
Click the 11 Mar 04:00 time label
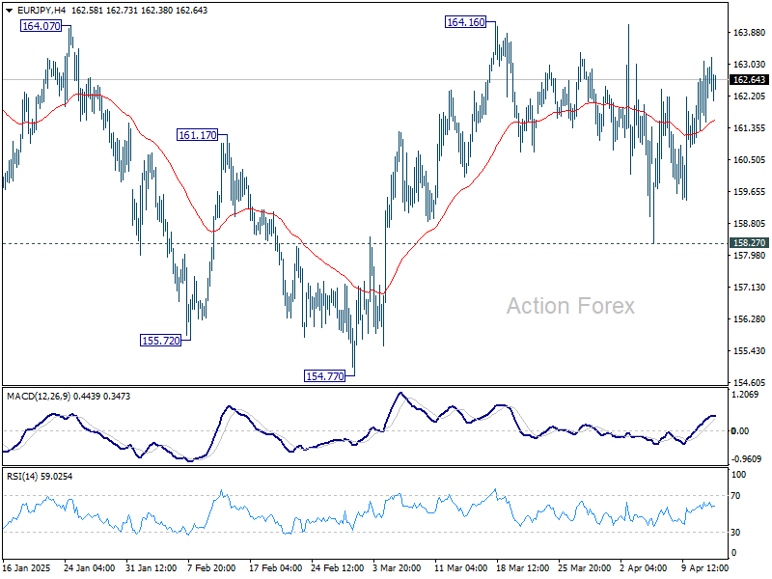click(461, 568)
